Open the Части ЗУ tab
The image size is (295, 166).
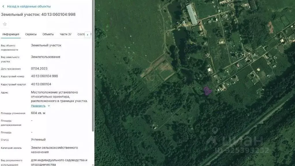(x=65, y=34)
